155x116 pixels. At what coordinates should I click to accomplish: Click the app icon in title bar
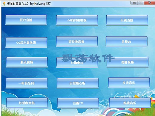pos(4,4)
